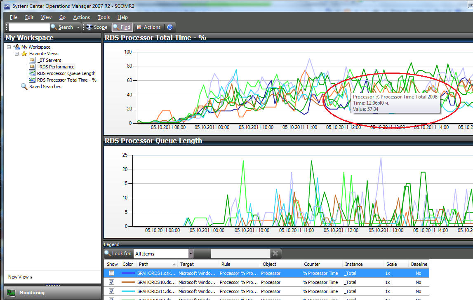The width and height of the screenshot is (473, 300).
Task: Click the toolbar search input field
Action: coord(29,27)
